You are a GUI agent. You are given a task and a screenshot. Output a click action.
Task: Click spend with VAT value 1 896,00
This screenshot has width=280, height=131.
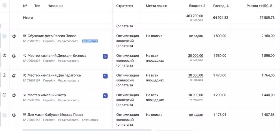(268, 55)
